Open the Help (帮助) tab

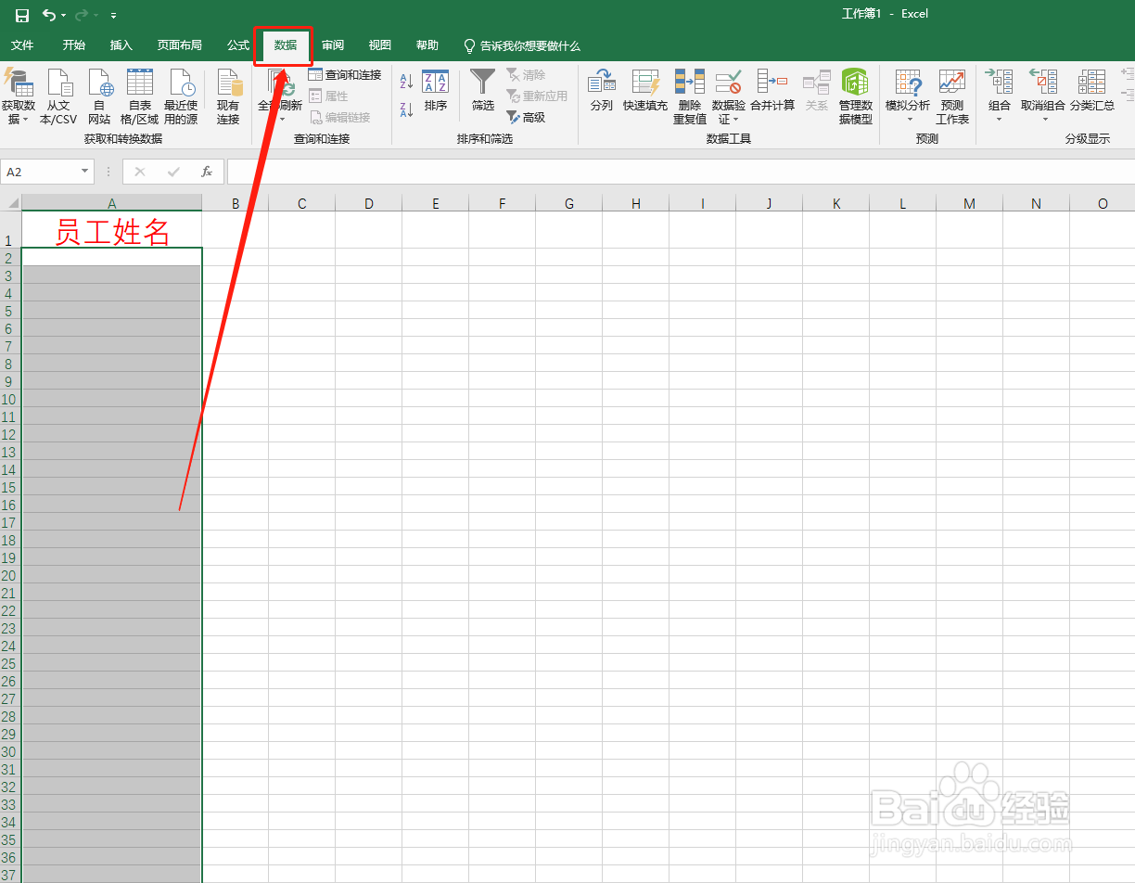click(x=427, y=45)
